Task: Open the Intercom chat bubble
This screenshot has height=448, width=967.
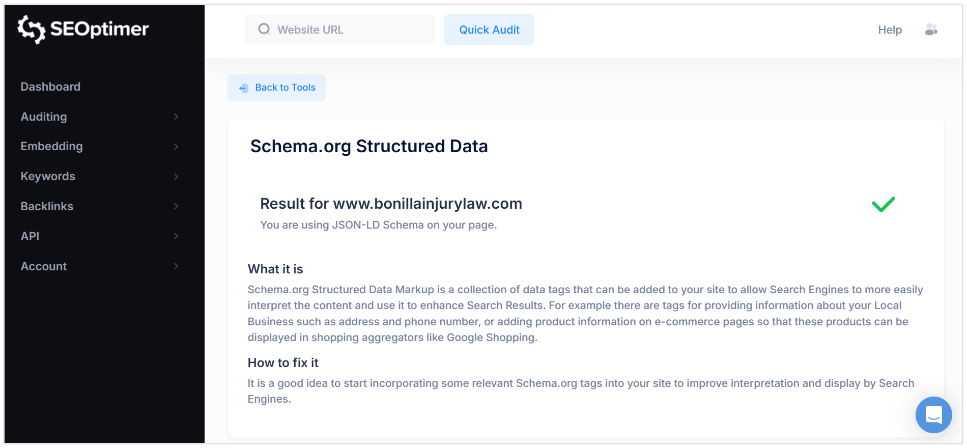Action: click(x=933, y=415)
